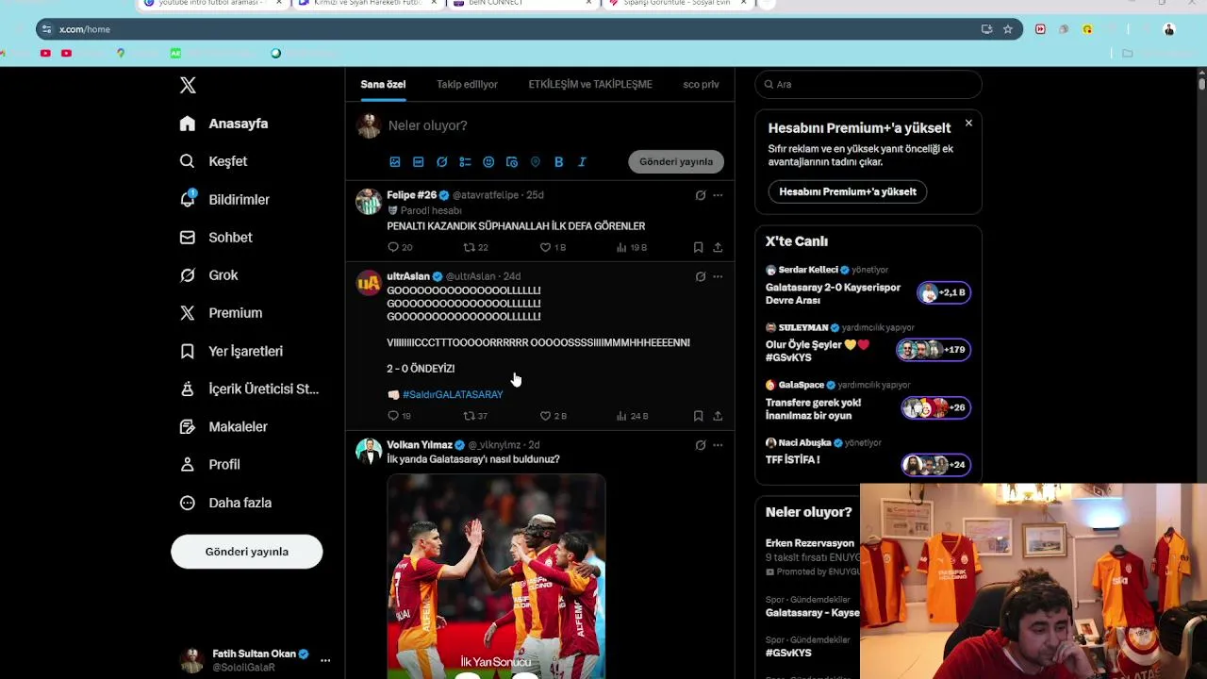Close the Premium+ upgrade card
1207x679 pixels.
tap(968, 123)
